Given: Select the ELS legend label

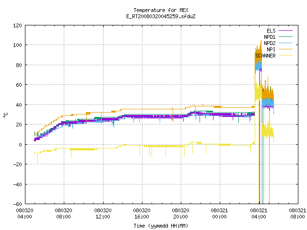Looking at the screenshot, I should [x=271, y=31].
